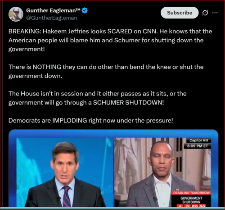This screenshot has width=225, height=210.
Task: Click the '8:09 PM ET' time stamp
Action: tap(198, 146)
